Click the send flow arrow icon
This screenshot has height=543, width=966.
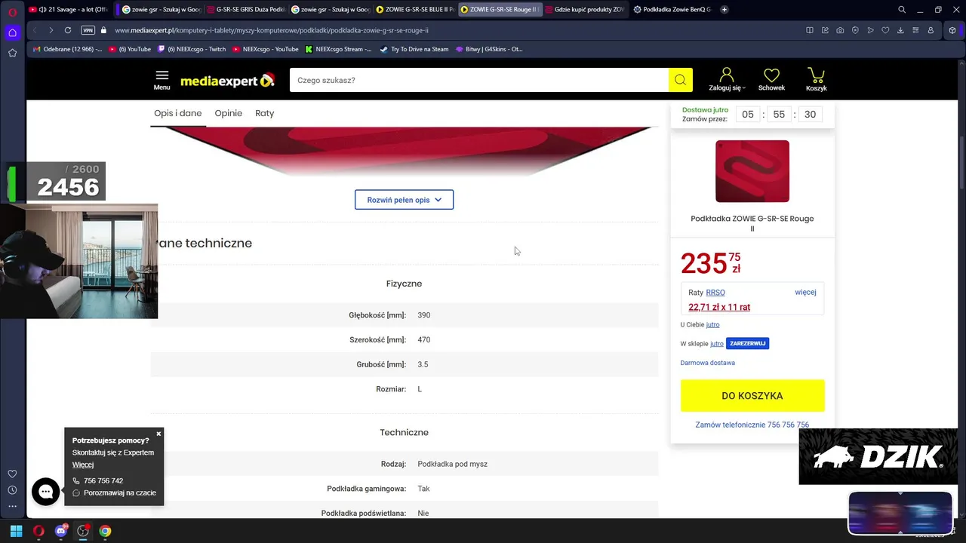point(870,30)
